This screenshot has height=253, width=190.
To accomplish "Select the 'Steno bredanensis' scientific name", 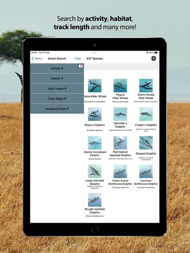I will coord(95,216).
